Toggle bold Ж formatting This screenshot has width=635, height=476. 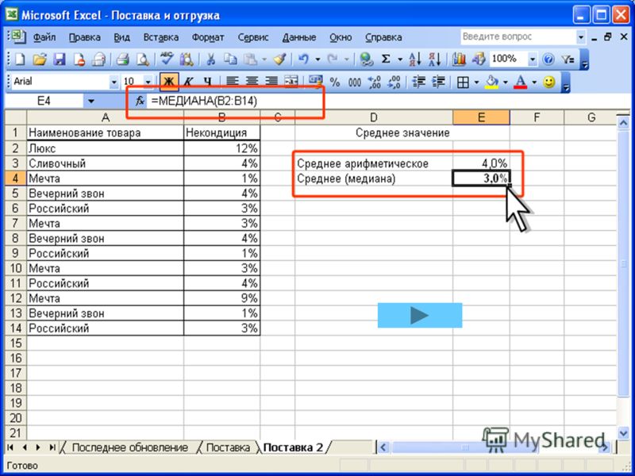pos(169,83)
